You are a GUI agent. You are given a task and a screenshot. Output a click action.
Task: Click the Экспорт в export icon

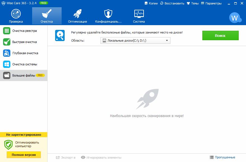58,158
